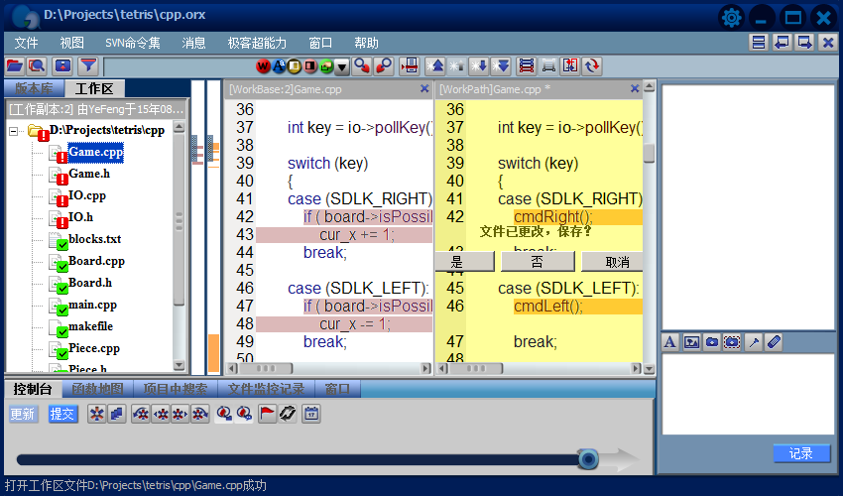Select IO.cpp in file tree
This screenshot has width=843, height=496.
coord(87,195)
